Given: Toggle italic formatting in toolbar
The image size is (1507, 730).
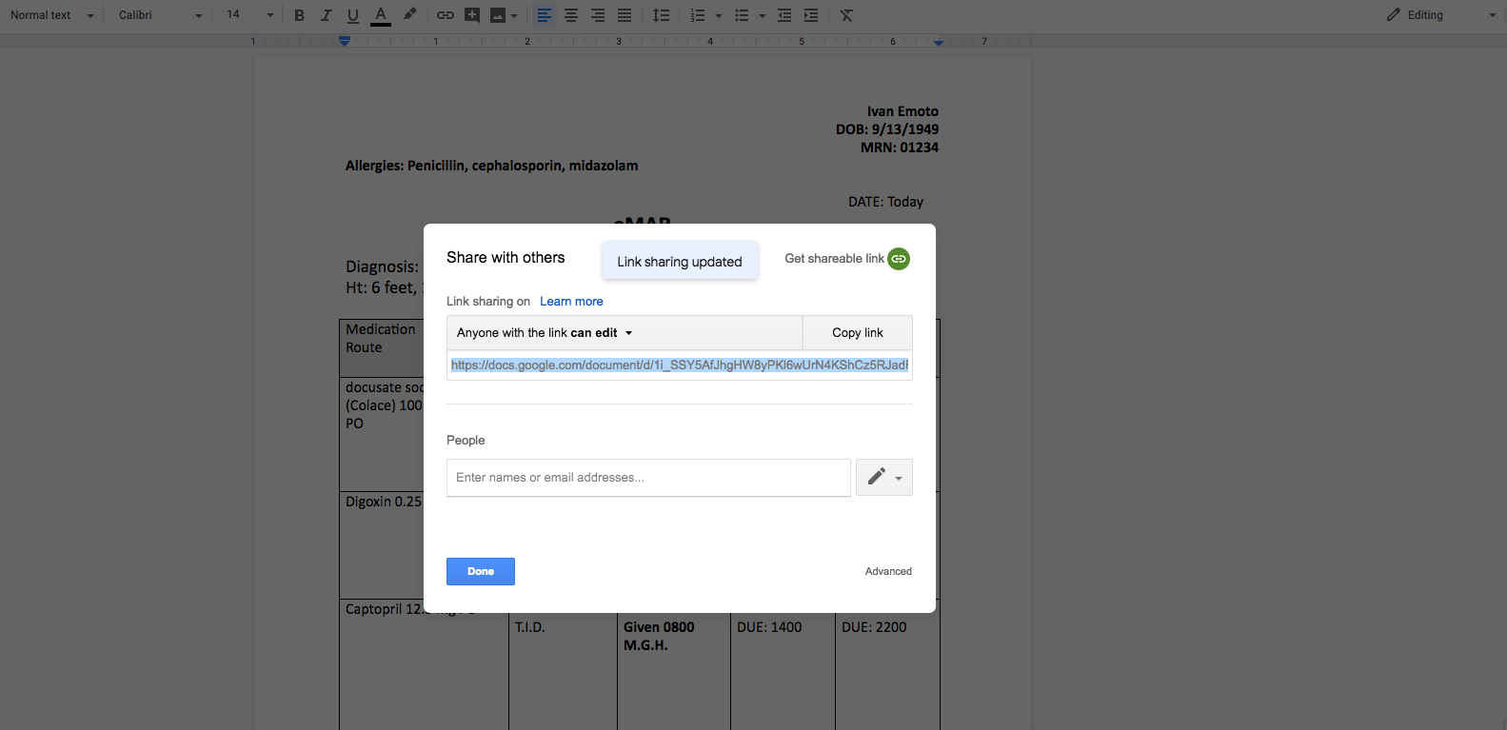Looking at the screenshot, I should coord(327,15).
